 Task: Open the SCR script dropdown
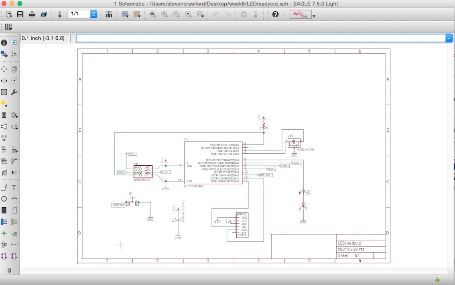(125, 14)
